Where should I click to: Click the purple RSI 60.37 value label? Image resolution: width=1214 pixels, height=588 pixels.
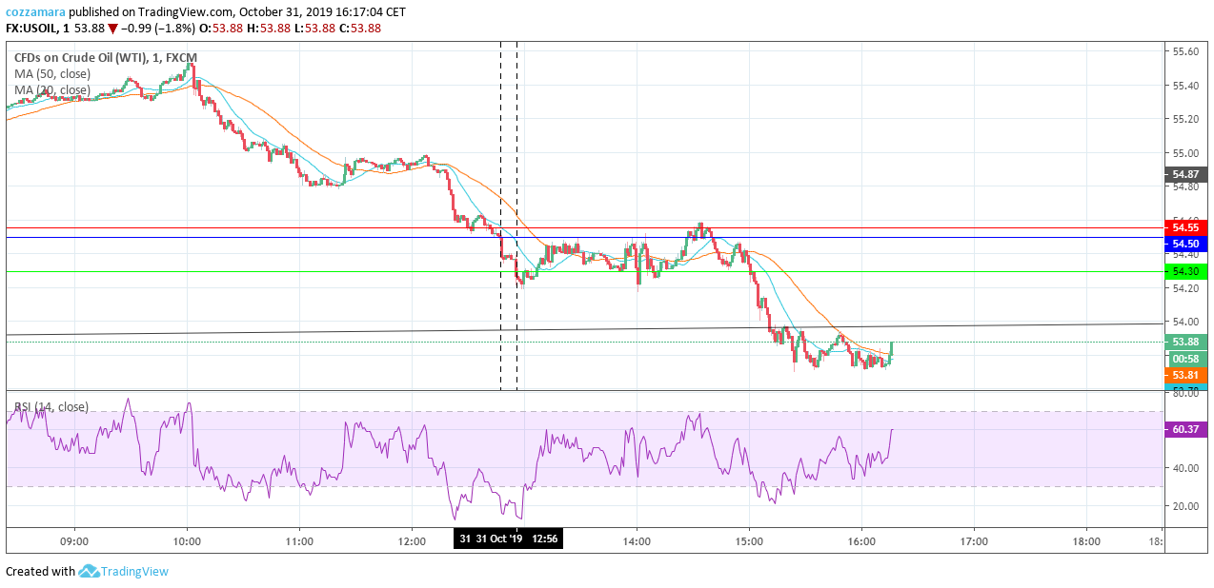point(1186,429)
